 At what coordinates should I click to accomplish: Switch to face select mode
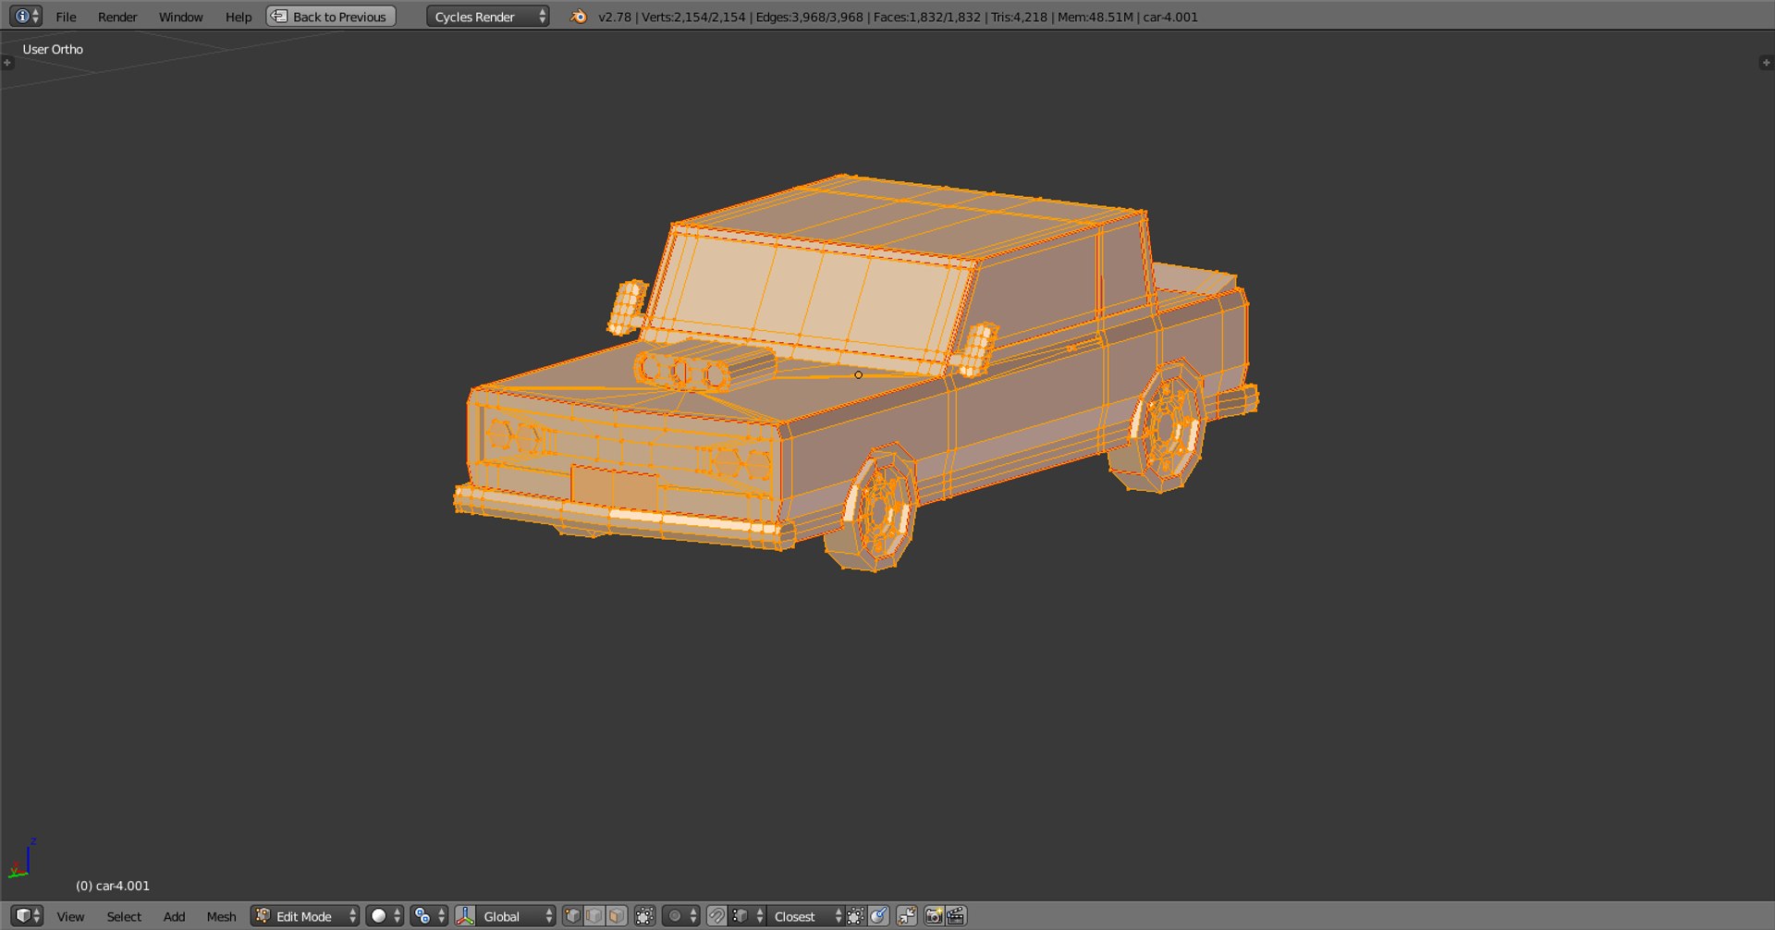tap(617, 916)
